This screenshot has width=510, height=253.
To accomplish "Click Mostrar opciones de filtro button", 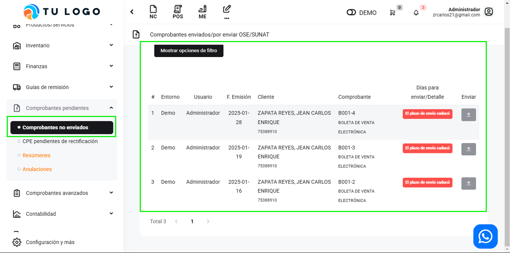I will 189,51.
